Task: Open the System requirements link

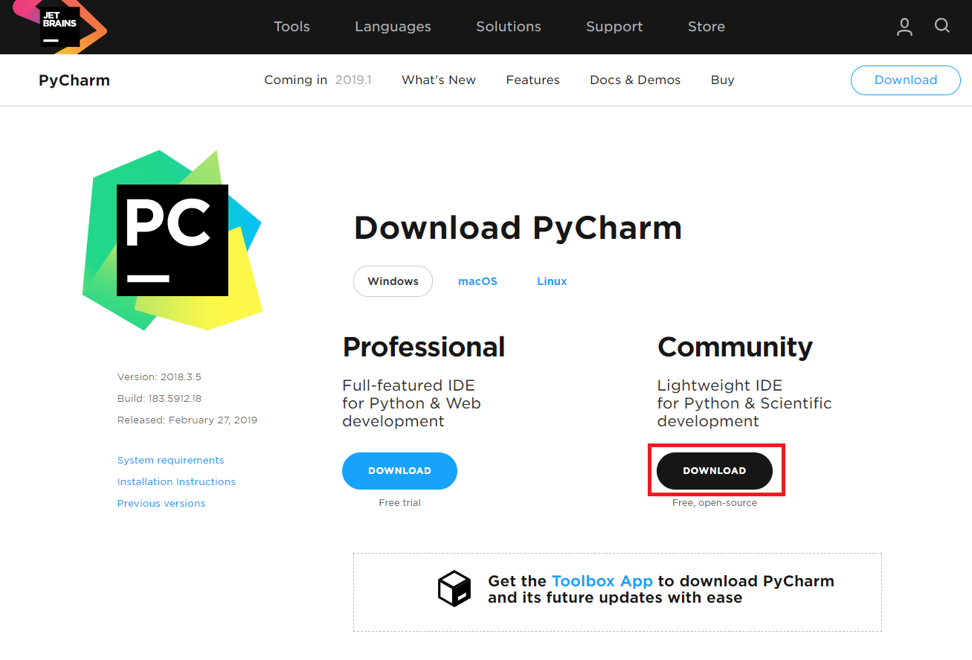Action: coord(170,461)
